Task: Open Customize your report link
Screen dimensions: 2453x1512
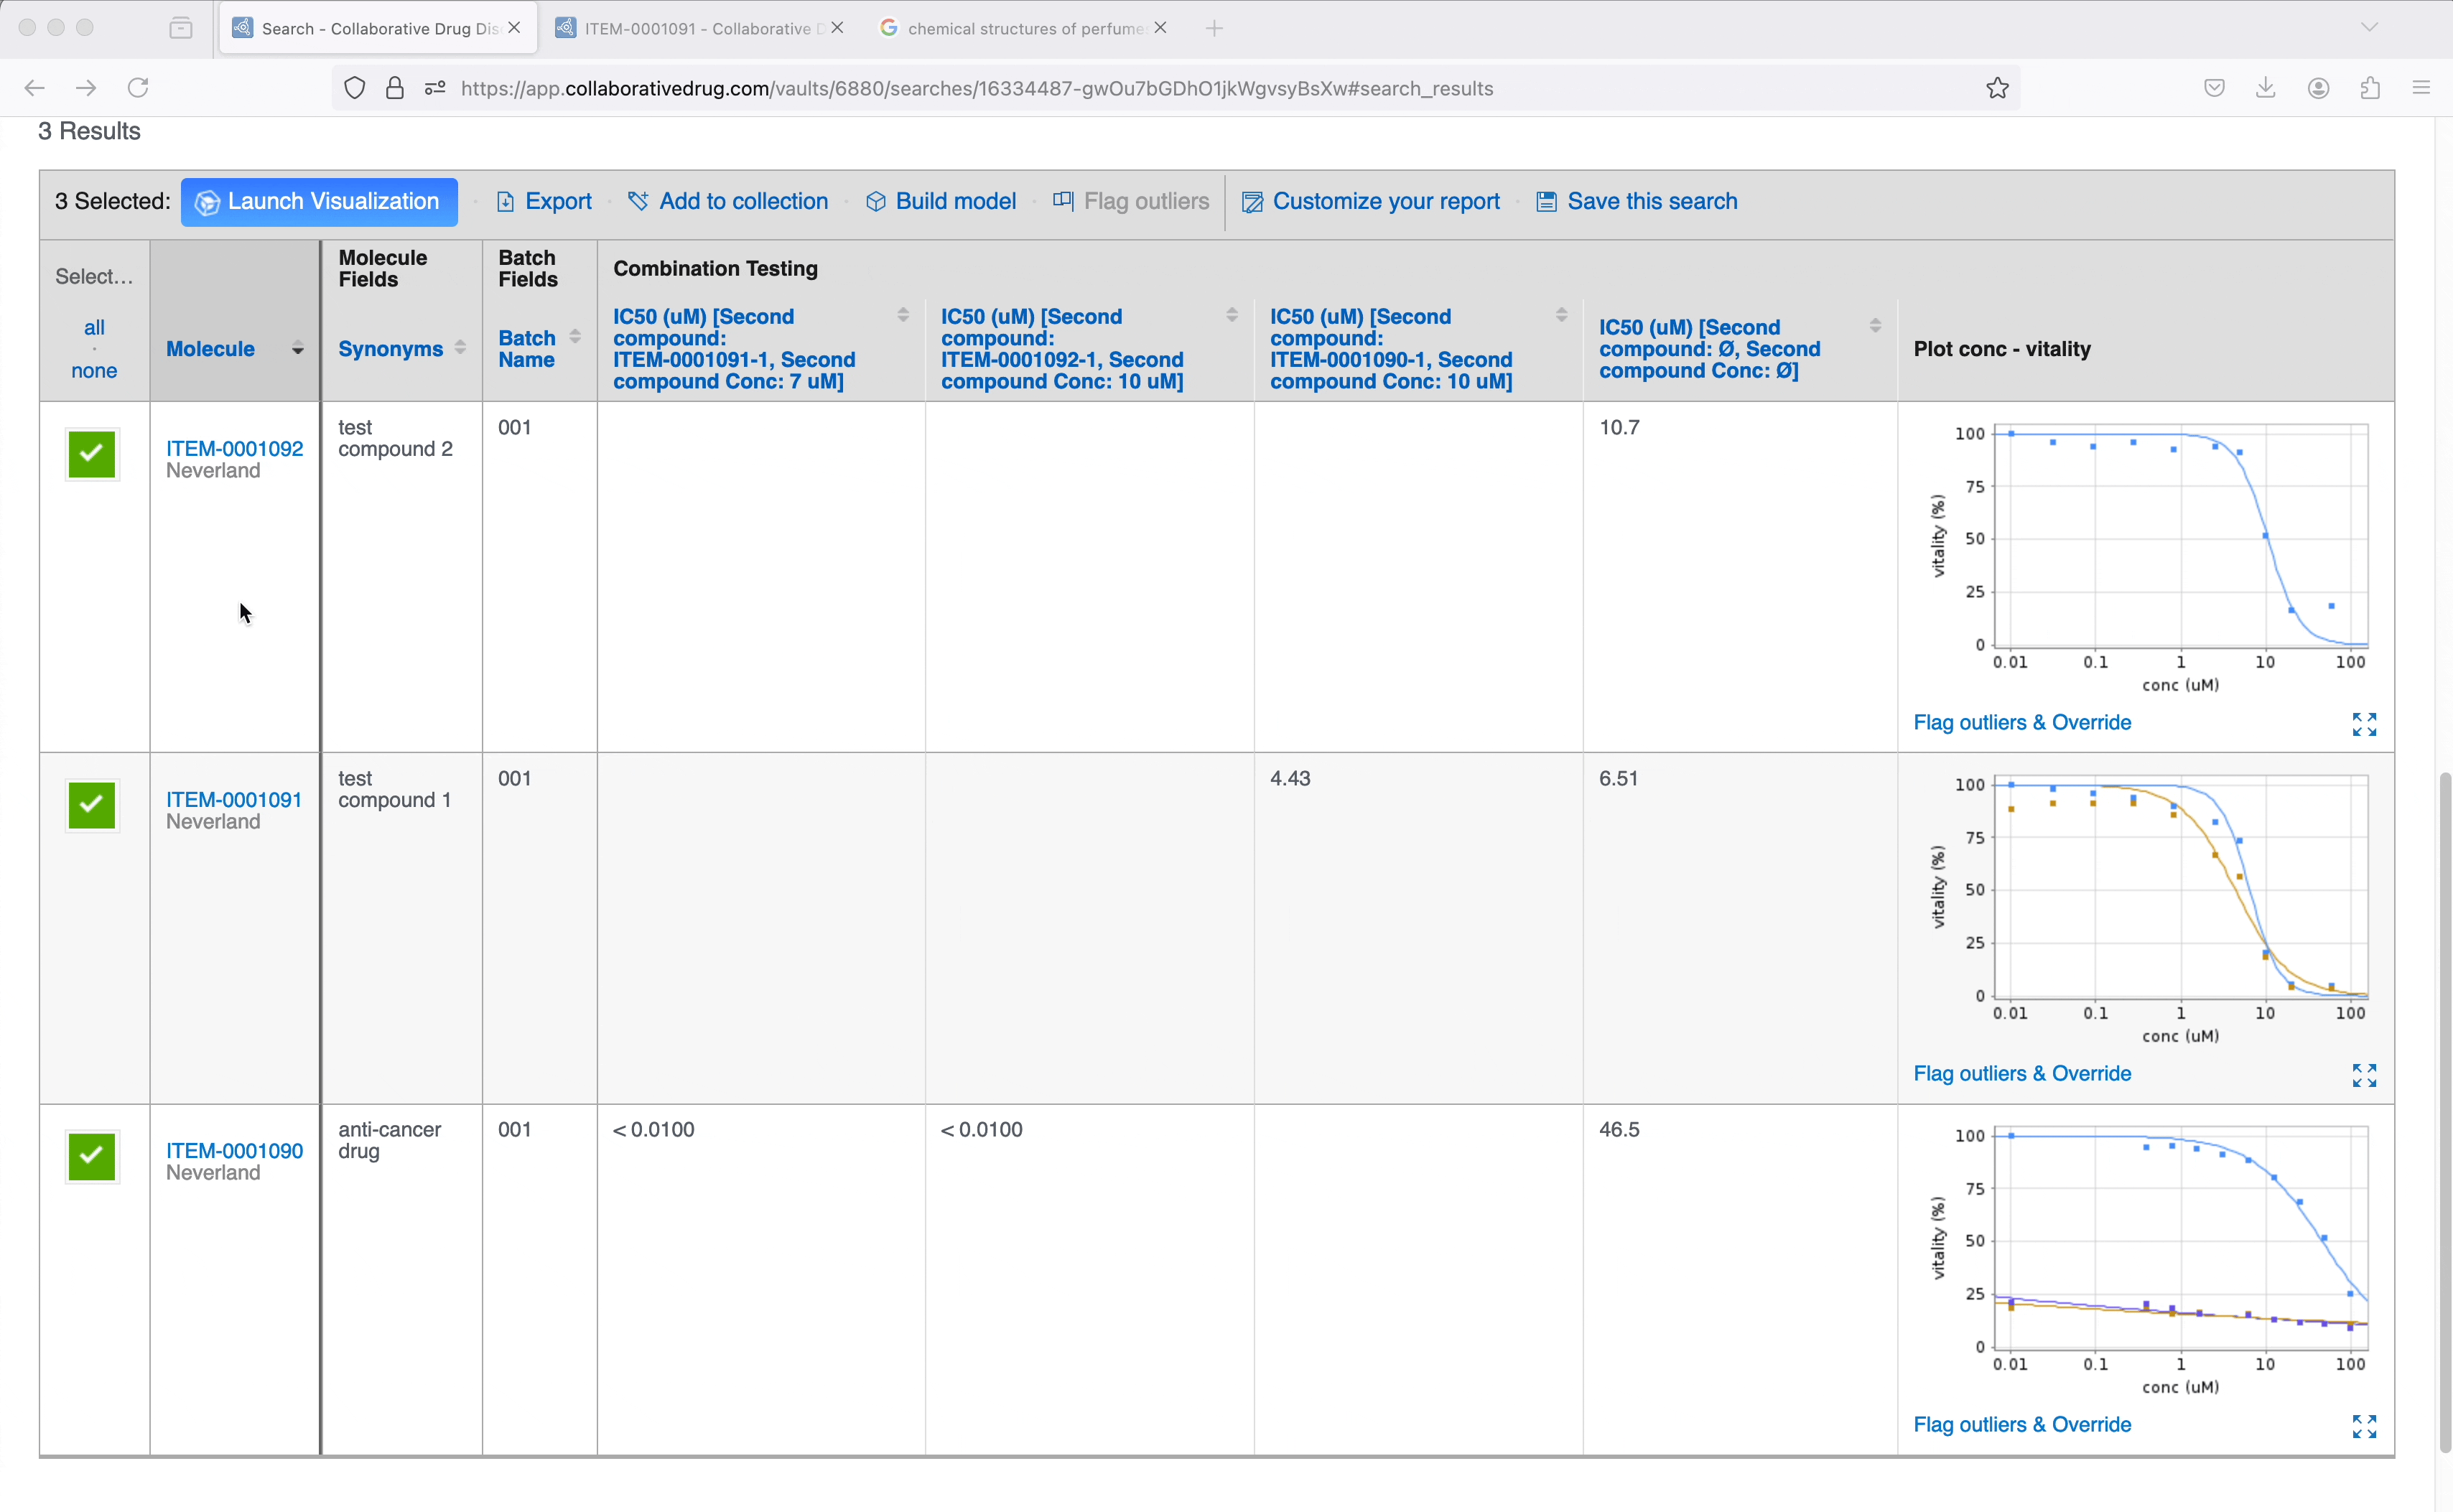Action: click(x=1386, y=201)
